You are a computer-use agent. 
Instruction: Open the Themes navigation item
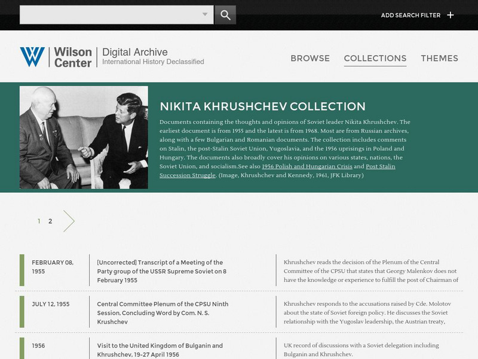439,58
